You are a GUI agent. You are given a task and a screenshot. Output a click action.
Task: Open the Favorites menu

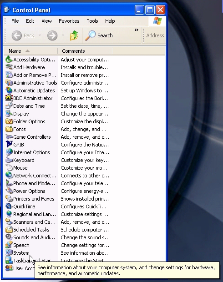click(x=69, y=21)
